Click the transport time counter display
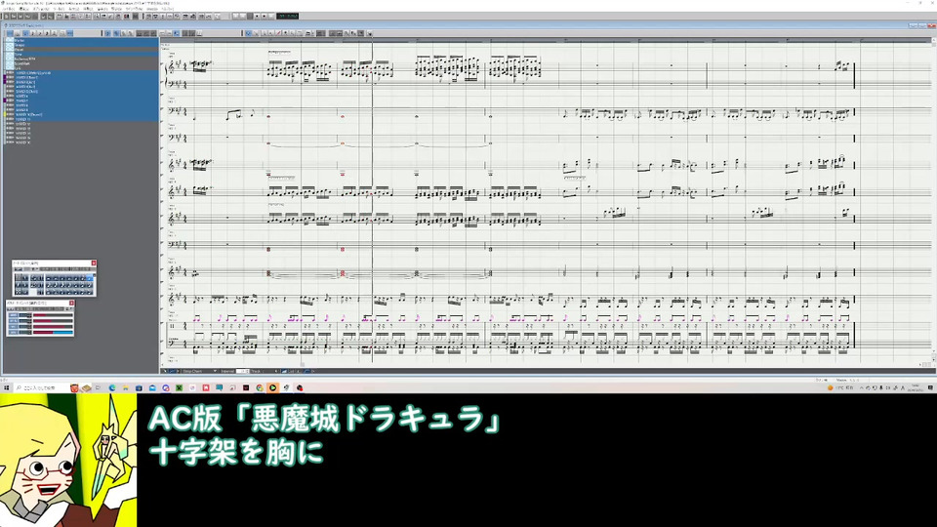The width and height of the screenshot is (937, 527). 287,17
